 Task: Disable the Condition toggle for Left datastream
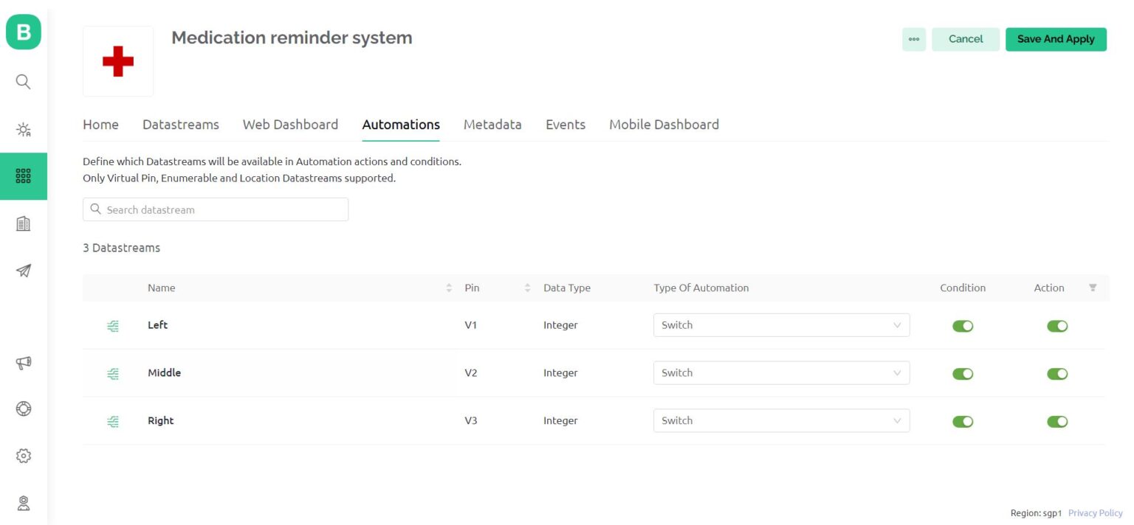963,325
